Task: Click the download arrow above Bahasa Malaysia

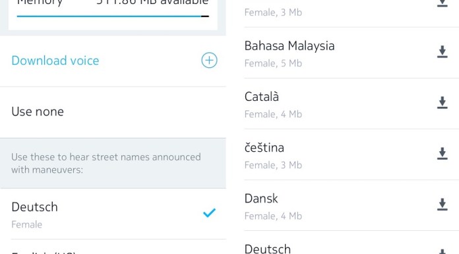Action: pos(443,3)
